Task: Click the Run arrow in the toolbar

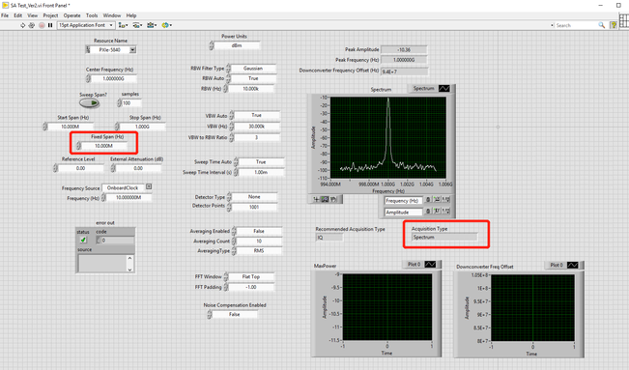Action: tap(22, 25)
